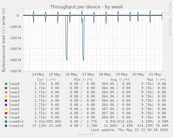Click the loop0 green legend swatch

tap(6, 84)
